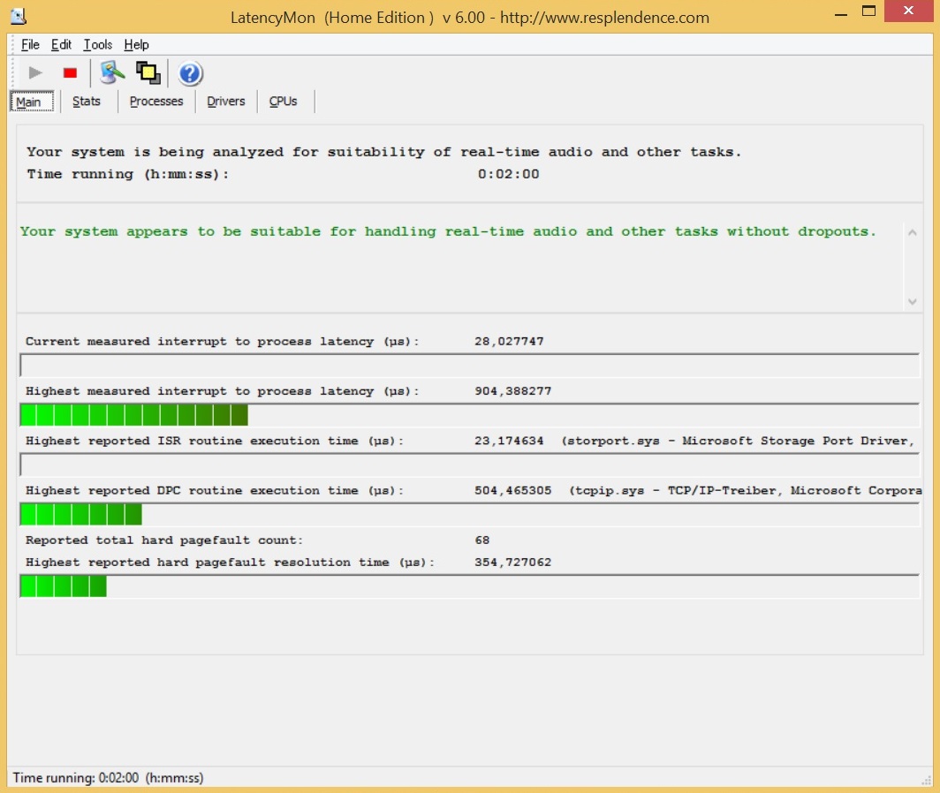Click the hard pagefault resolution time bar
Viewport: 940px width, 793px height.
tap(469, 585)
